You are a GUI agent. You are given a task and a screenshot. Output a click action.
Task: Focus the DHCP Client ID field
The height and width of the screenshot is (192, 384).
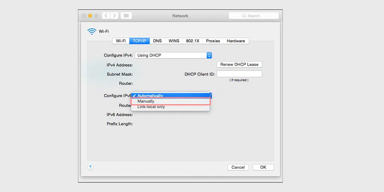point(239,74)
